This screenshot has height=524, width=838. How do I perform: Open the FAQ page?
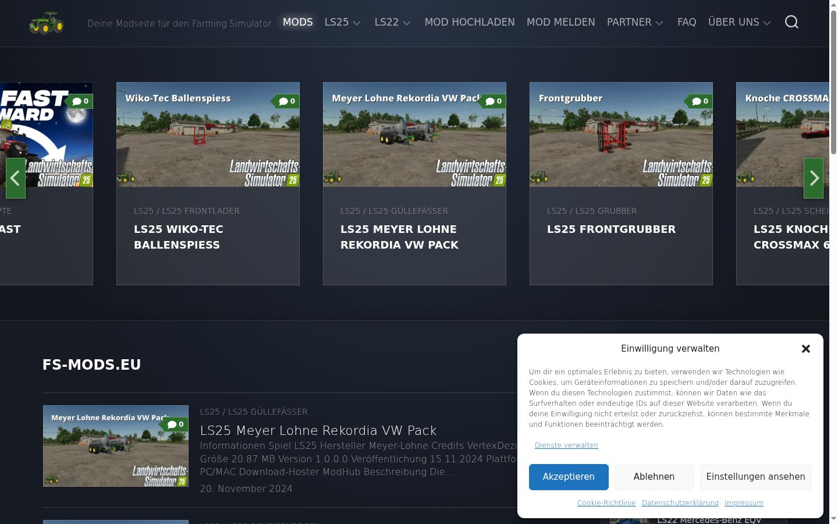point(687,22)
